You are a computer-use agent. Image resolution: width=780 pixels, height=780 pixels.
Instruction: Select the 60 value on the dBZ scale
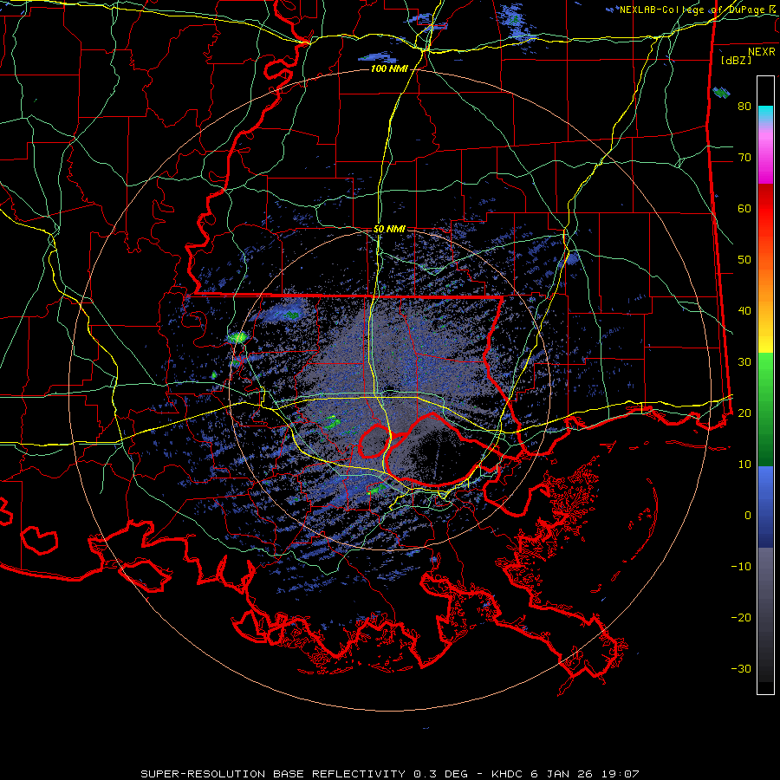tap(744, 208)
